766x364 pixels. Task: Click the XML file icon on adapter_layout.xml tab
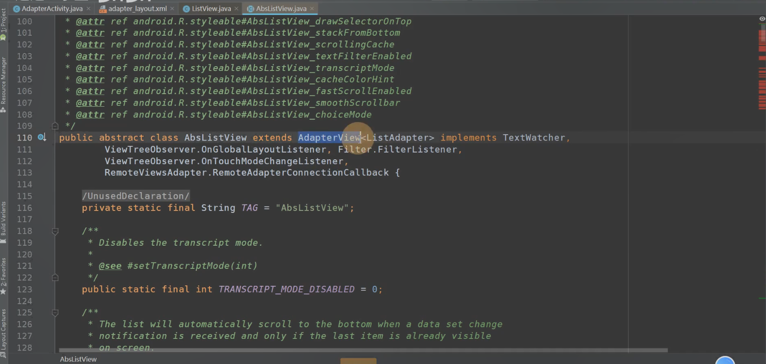click(x=103, y=9)
